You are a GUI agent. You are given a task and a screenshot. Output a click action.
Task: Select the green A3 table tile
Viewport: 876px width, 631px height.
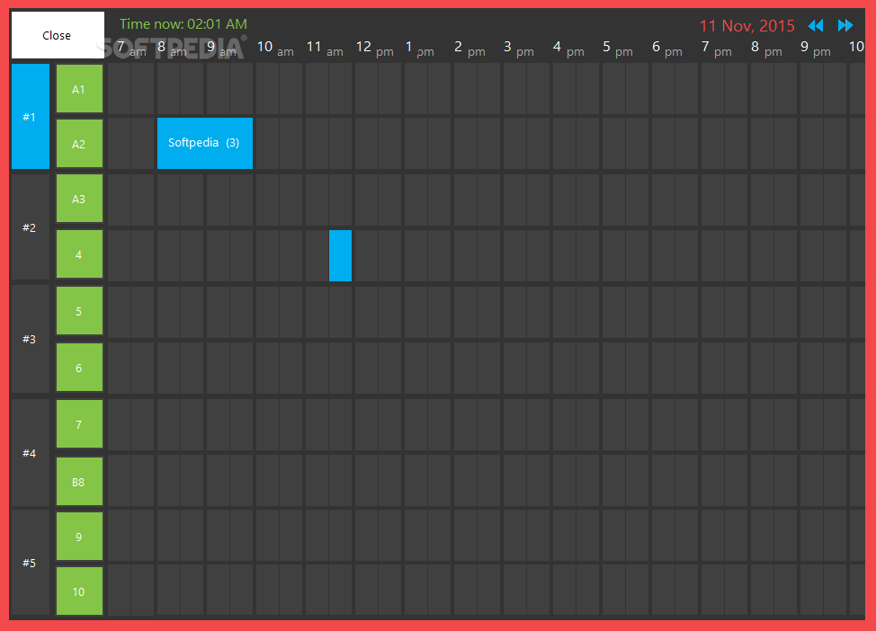[79, 199]
